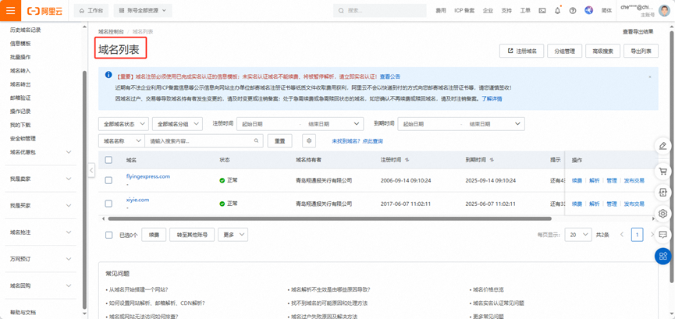Click the blue floating apps grid button
Image resolution: width=675 pixels, height=319 pixels.
pyautogui.click(x=663, y=256)
